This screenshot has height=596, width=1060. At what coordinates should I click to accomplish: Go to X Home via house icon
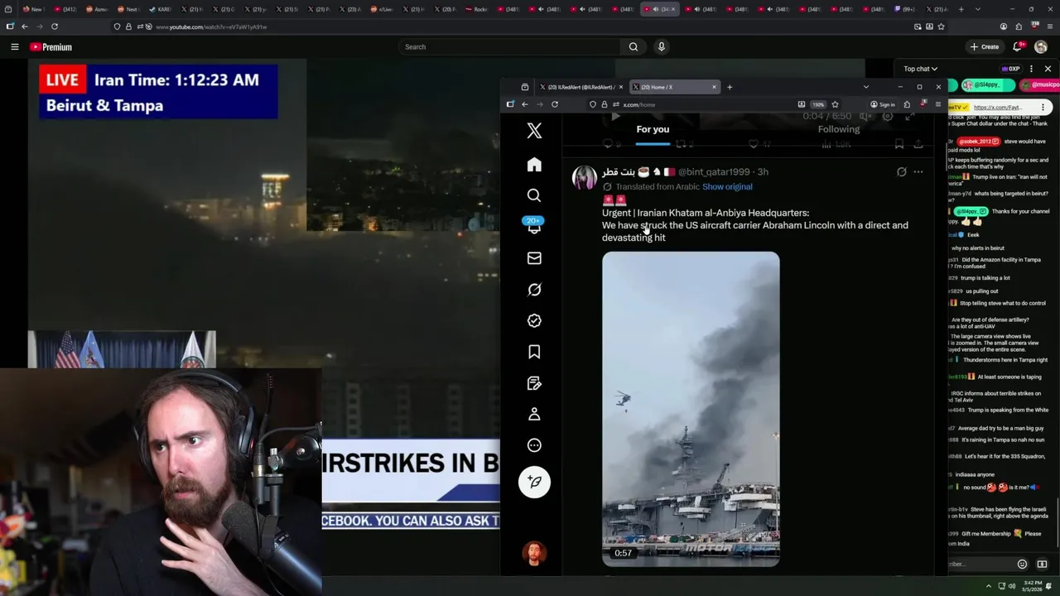coord(534,165)
